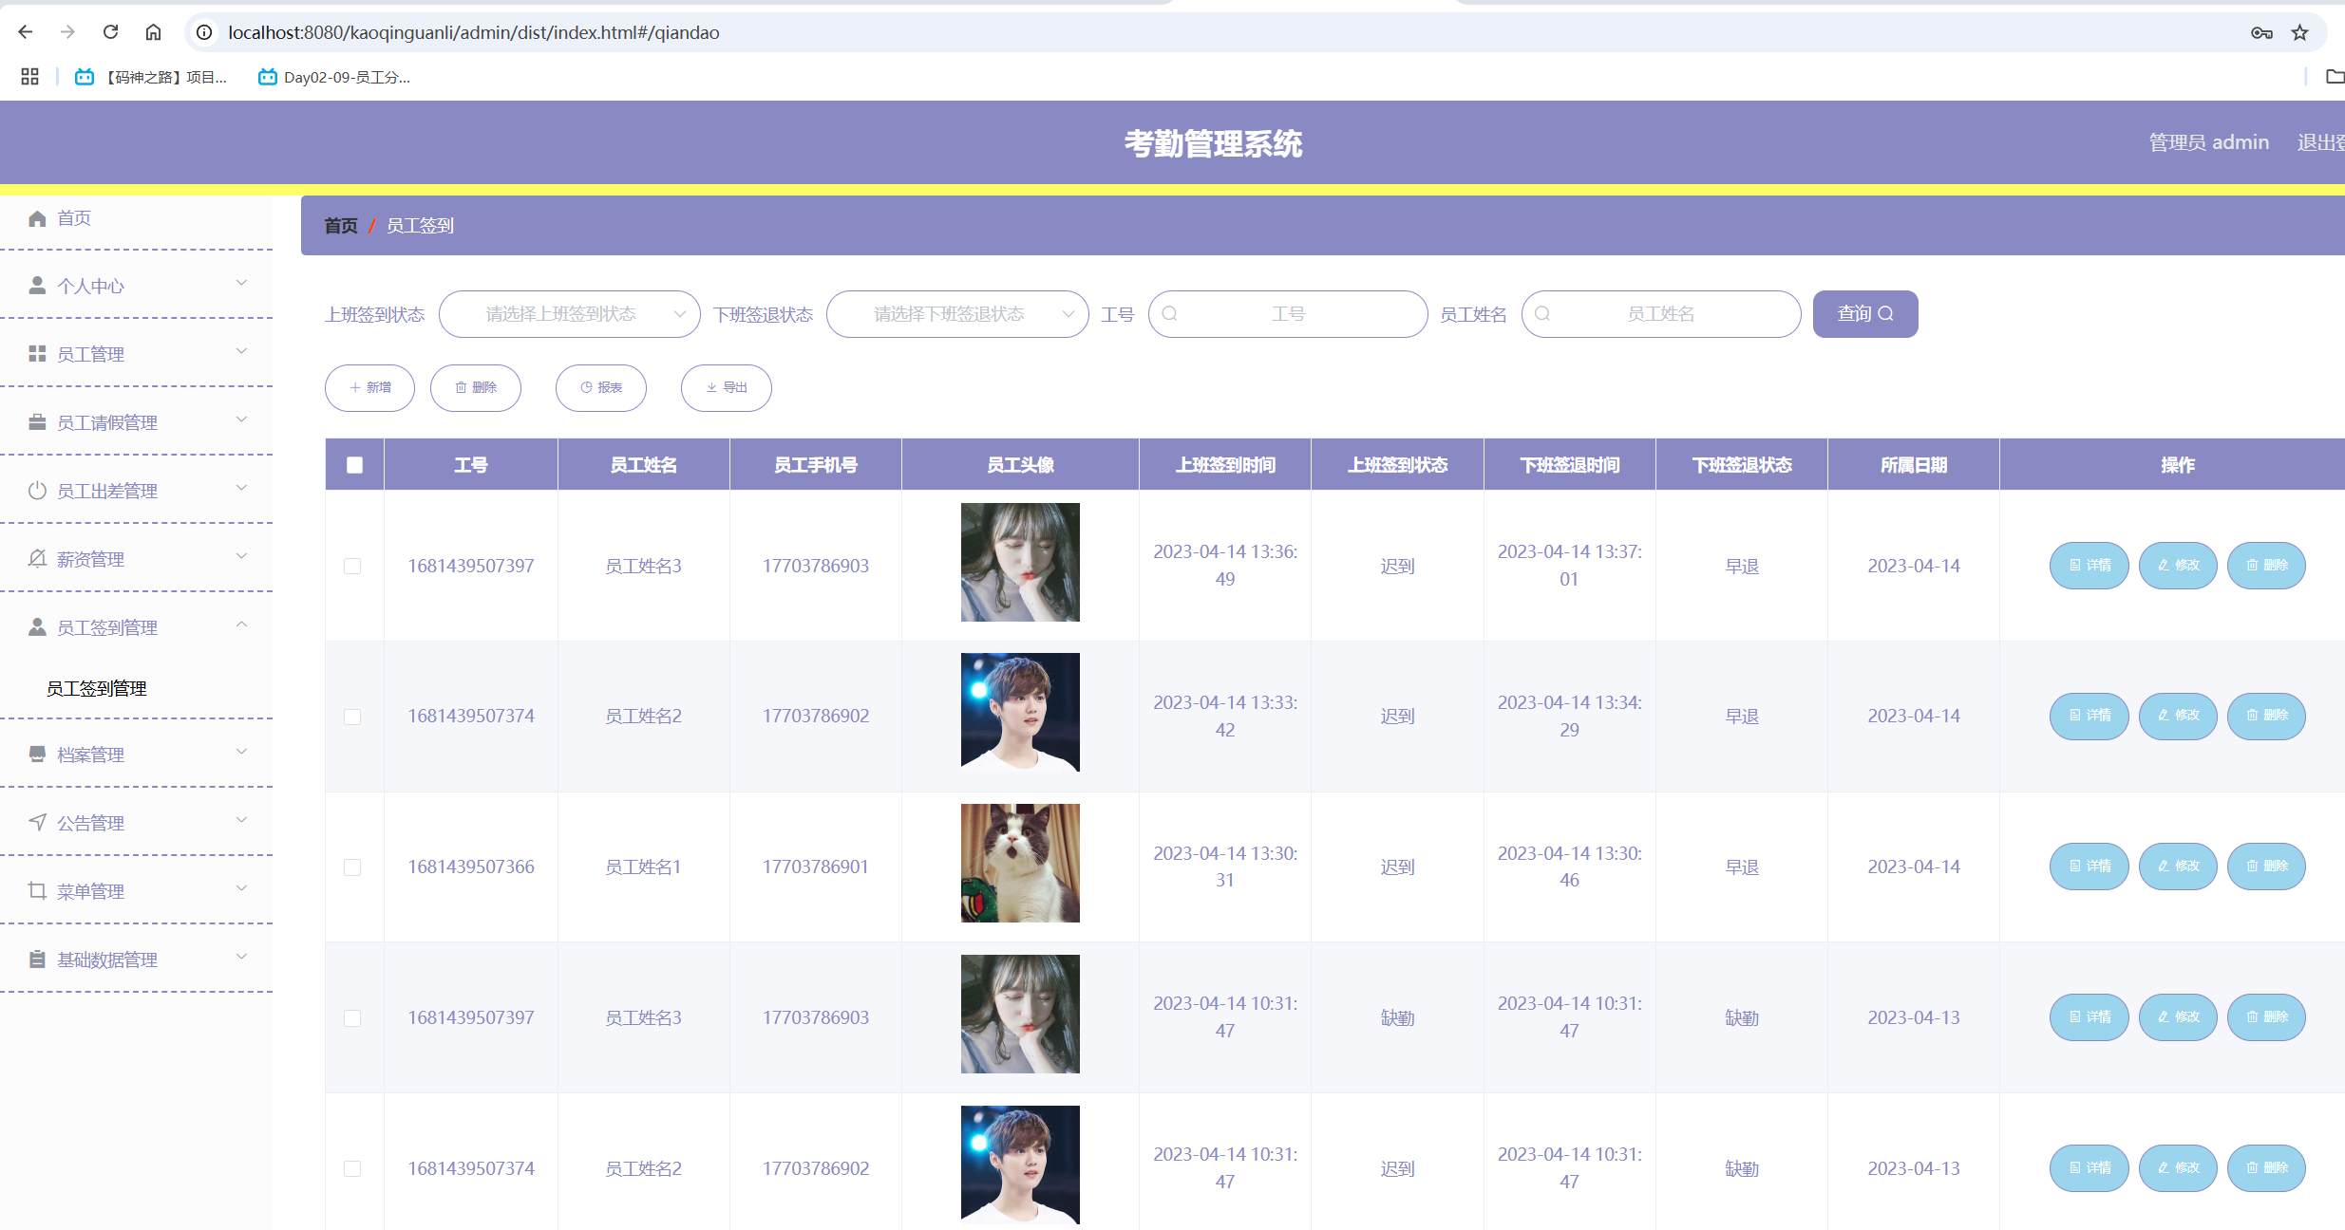
Task: Open the 下班签退状态 dropdown
Action: [x=956, y=314]
